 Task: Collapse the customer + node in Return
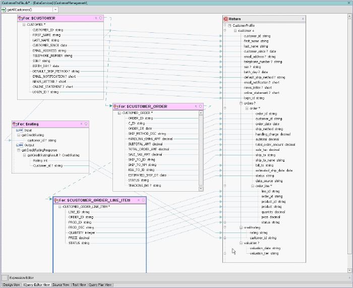236,31
